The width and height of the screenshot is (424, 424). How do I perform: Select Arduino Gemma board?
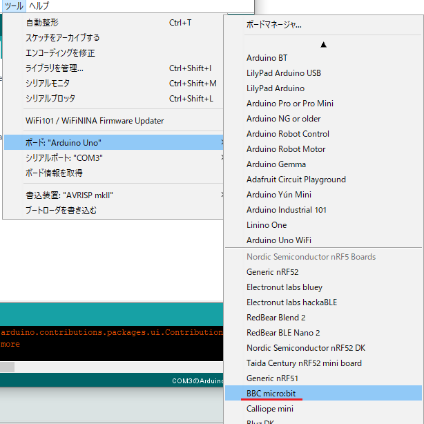[x=323, y=164]
